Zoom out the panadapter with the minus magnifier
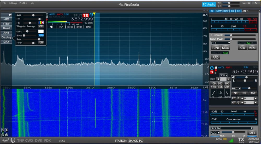Viewport: 261px width, 144px height. tap(3, 135)
